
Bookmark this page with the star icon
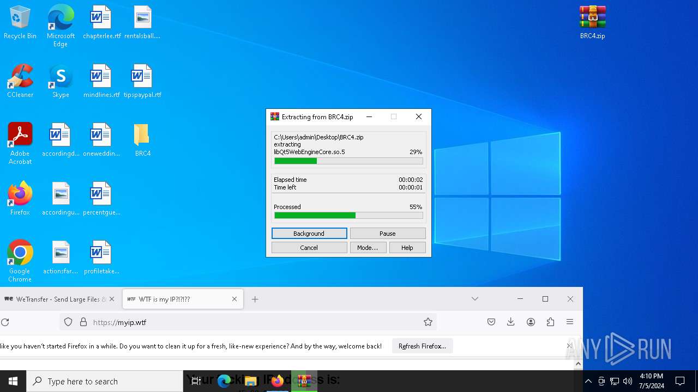coord(428,322)
